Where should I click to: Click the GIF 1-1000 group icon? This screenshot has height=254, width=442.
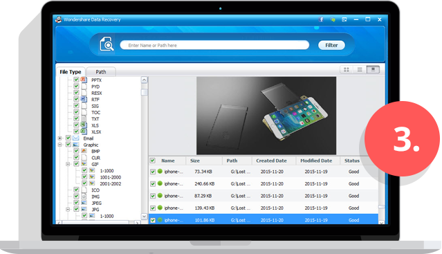pos(92,170)
